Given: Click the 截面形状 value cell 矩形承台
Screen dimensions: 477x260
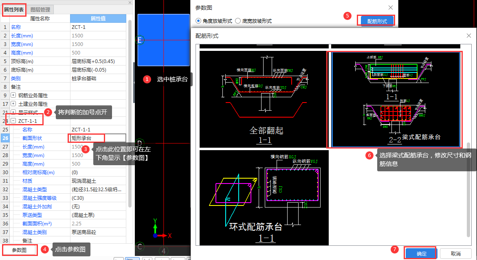Looking at the screenshot, I should point(86,138).
